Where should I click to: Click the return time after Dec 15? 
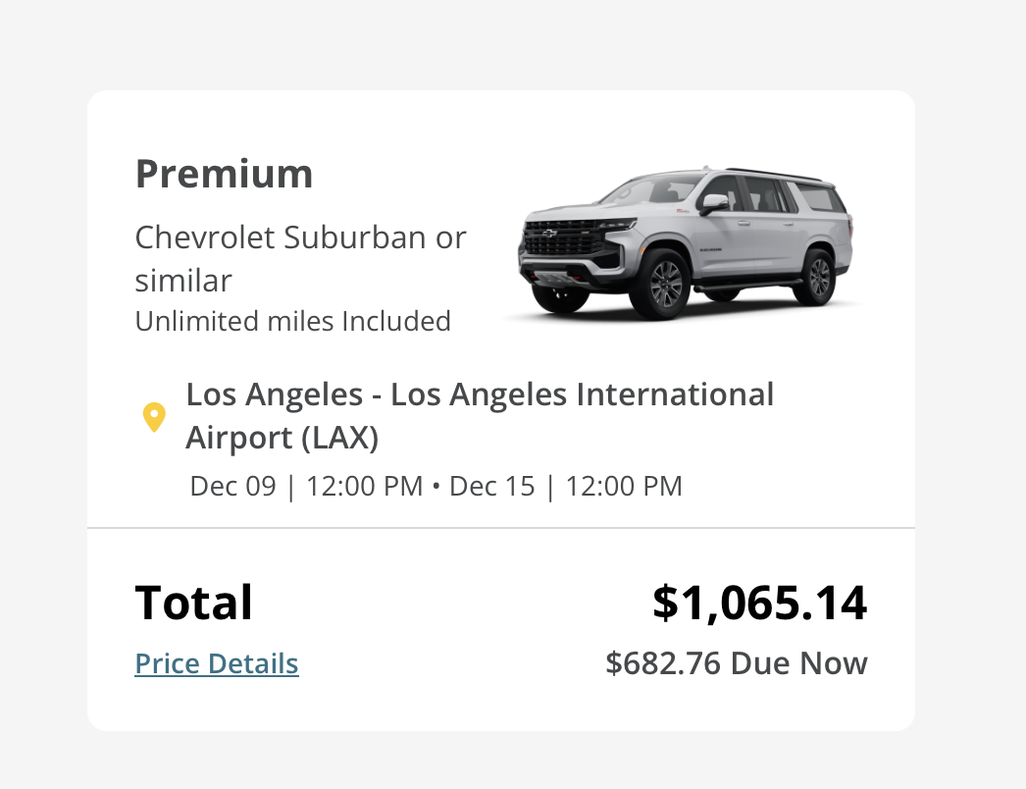click(623, 487)
